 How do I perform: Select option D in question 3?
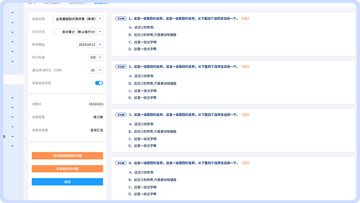[x=142, y=146]
